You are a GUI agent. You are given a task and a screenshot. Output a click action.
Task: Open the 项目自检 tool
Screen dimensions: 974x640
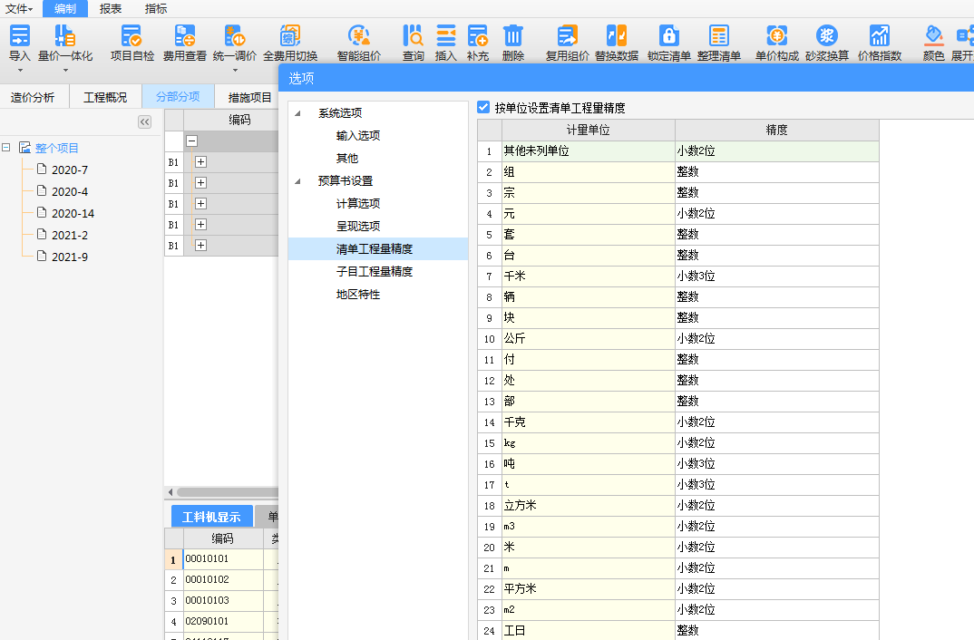click(x=131, y=43)
